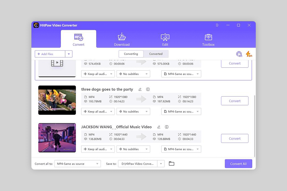Viewport: 287px width, 191px height.
Task: Switch to the Download tab
Action: 122,39
